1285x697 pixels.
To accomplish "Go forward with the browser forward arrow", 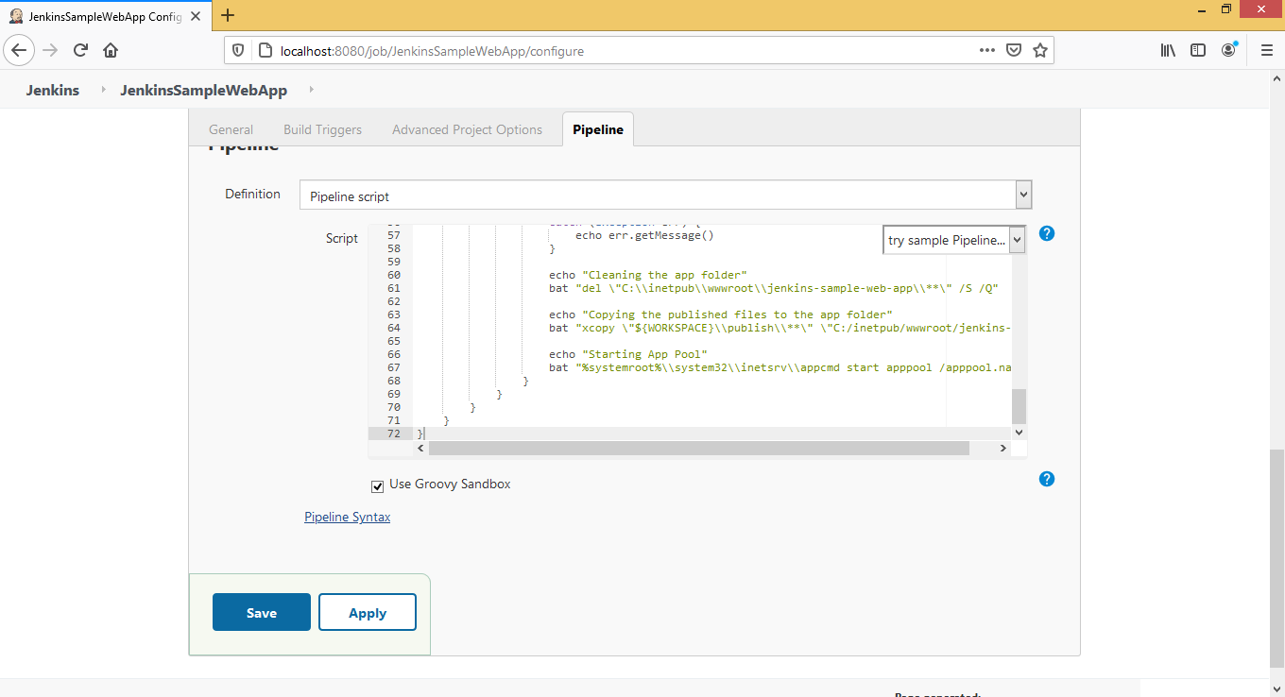I will click(50, 50).
